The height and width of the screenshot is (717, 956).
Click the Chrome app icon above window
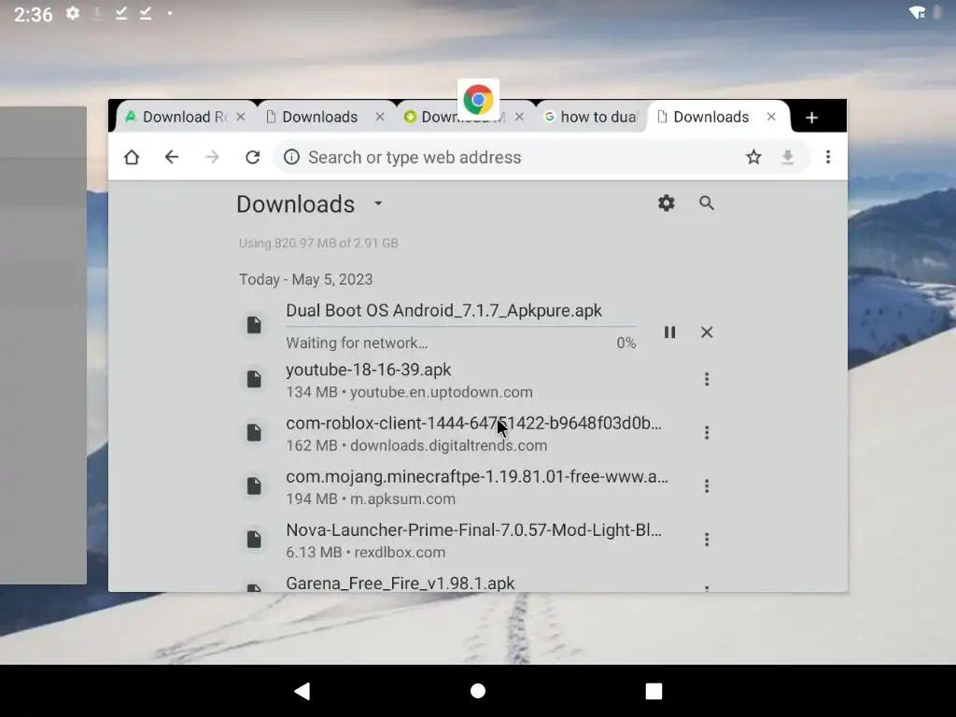click(x=478, y=99)
